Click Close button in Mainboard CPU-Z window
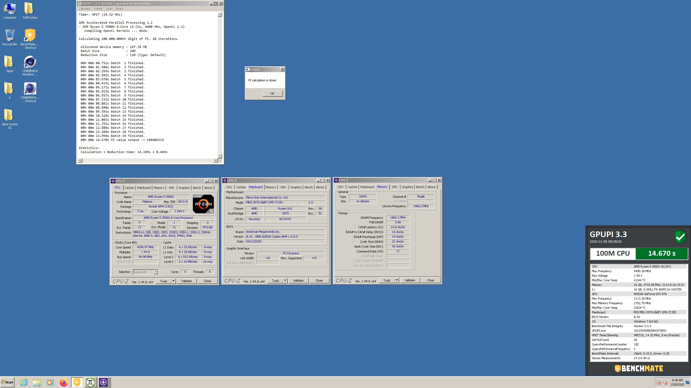Viewport: 691px width, 388px height. tap(319, 280)
